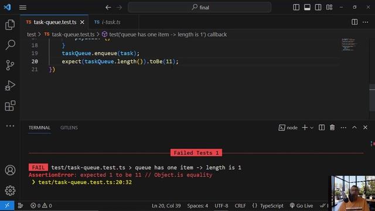Image resolution: width=375 pixels, height=211 pixels.
Task: Open the Accounts menu icon
Action: (x=10, y=170)
